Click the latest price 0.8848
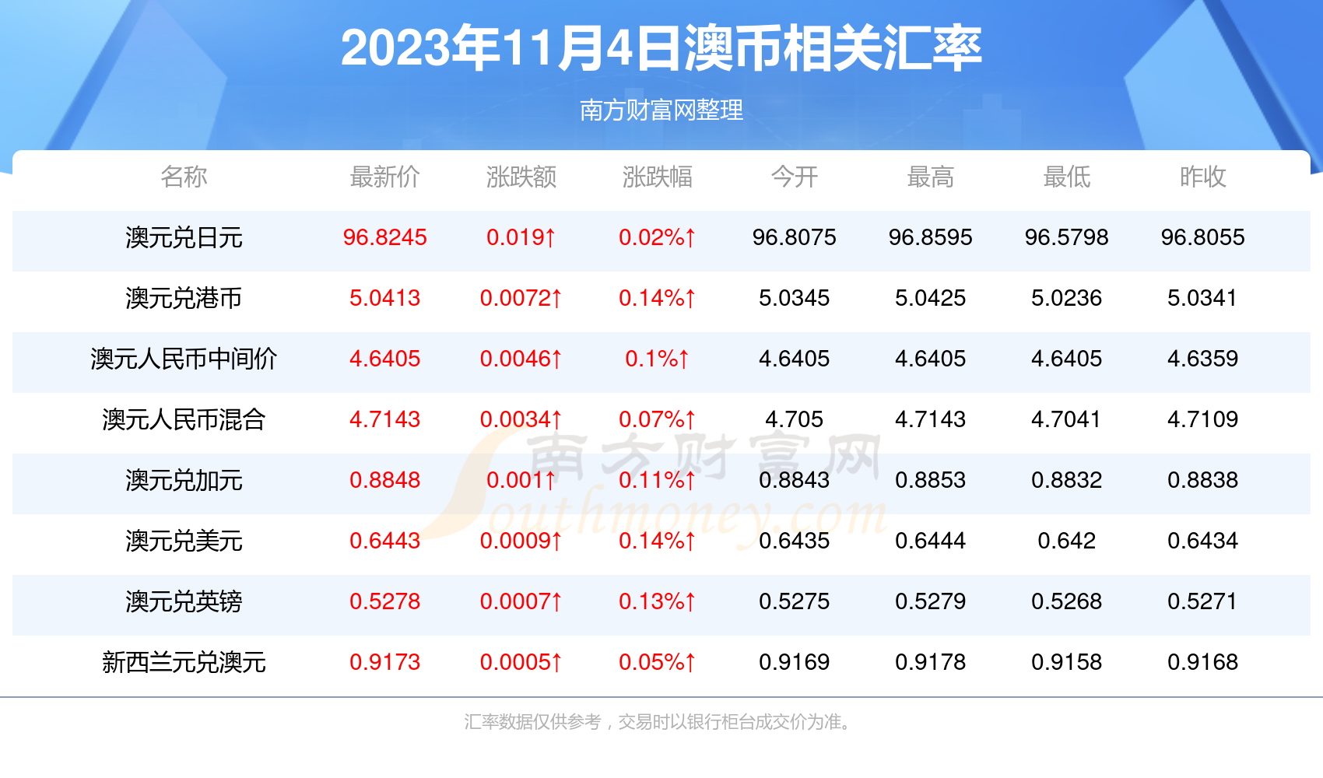Image resolution: width=1323 pixels, height=778 pixels. click(384, 480)
